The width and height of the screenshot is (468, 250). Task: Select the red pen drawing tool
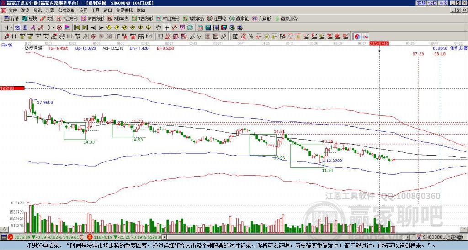point(6,36)
